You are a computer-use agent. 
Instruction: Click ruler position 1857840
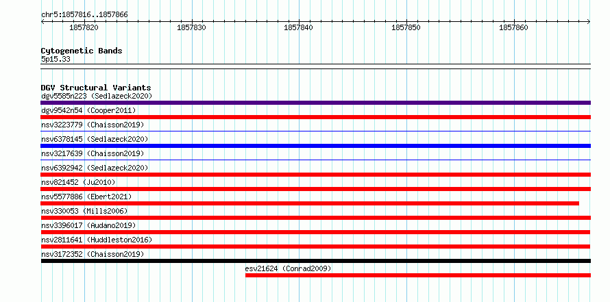click(x=298, y=27)
